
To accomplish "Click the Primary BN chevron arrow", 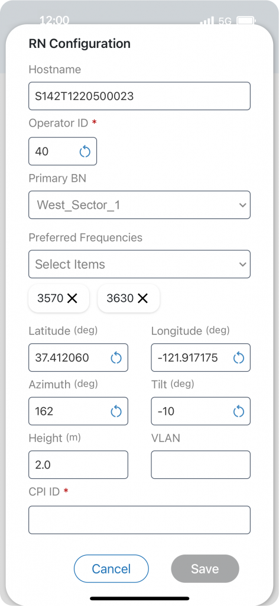I will [x=242, y=205].
